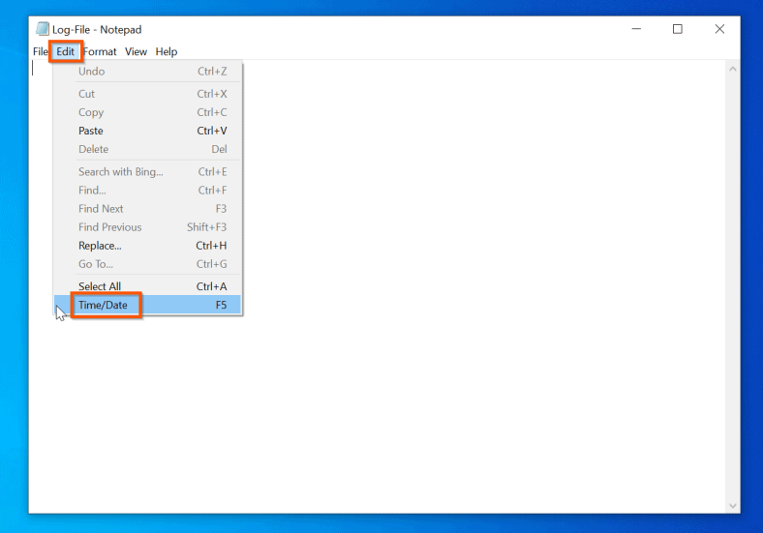Image resolution: width=763 pixels, height=533 pixels.
Task: Click the Notepad icon in title bar
Action: (x=43, y=29)
